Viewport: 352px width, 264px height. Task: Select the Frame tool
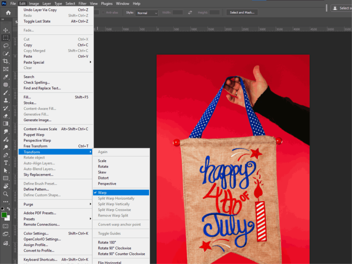(5, 69)
